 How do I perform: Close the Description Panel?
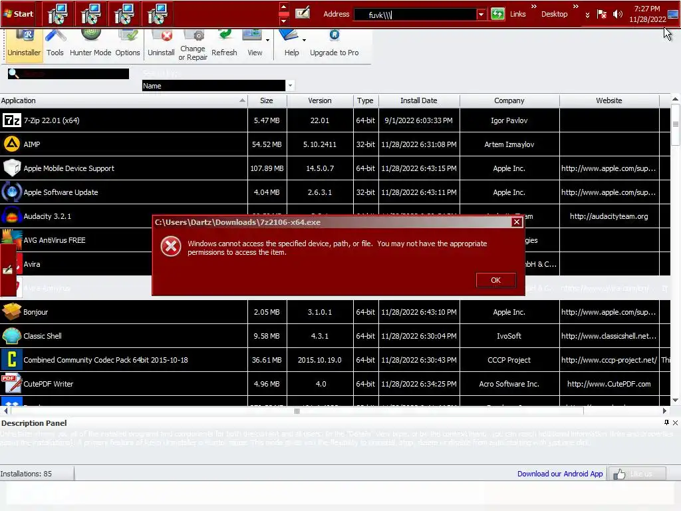tap(676, 423)
